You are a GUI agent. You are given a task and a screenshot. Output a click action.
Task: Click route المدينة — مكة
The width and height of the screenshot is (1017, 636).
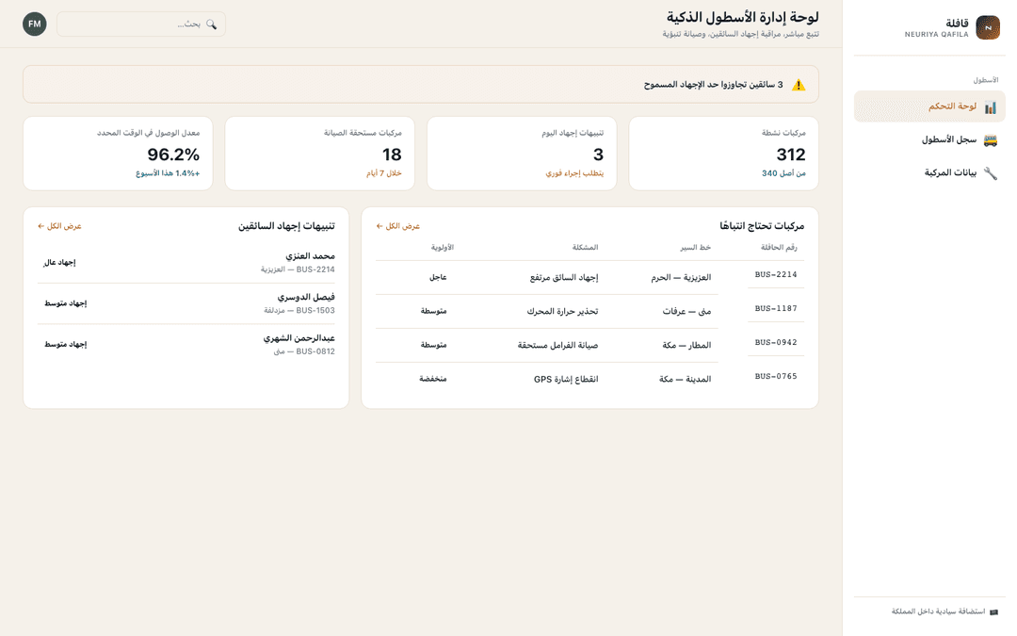(x=685, y=379)
